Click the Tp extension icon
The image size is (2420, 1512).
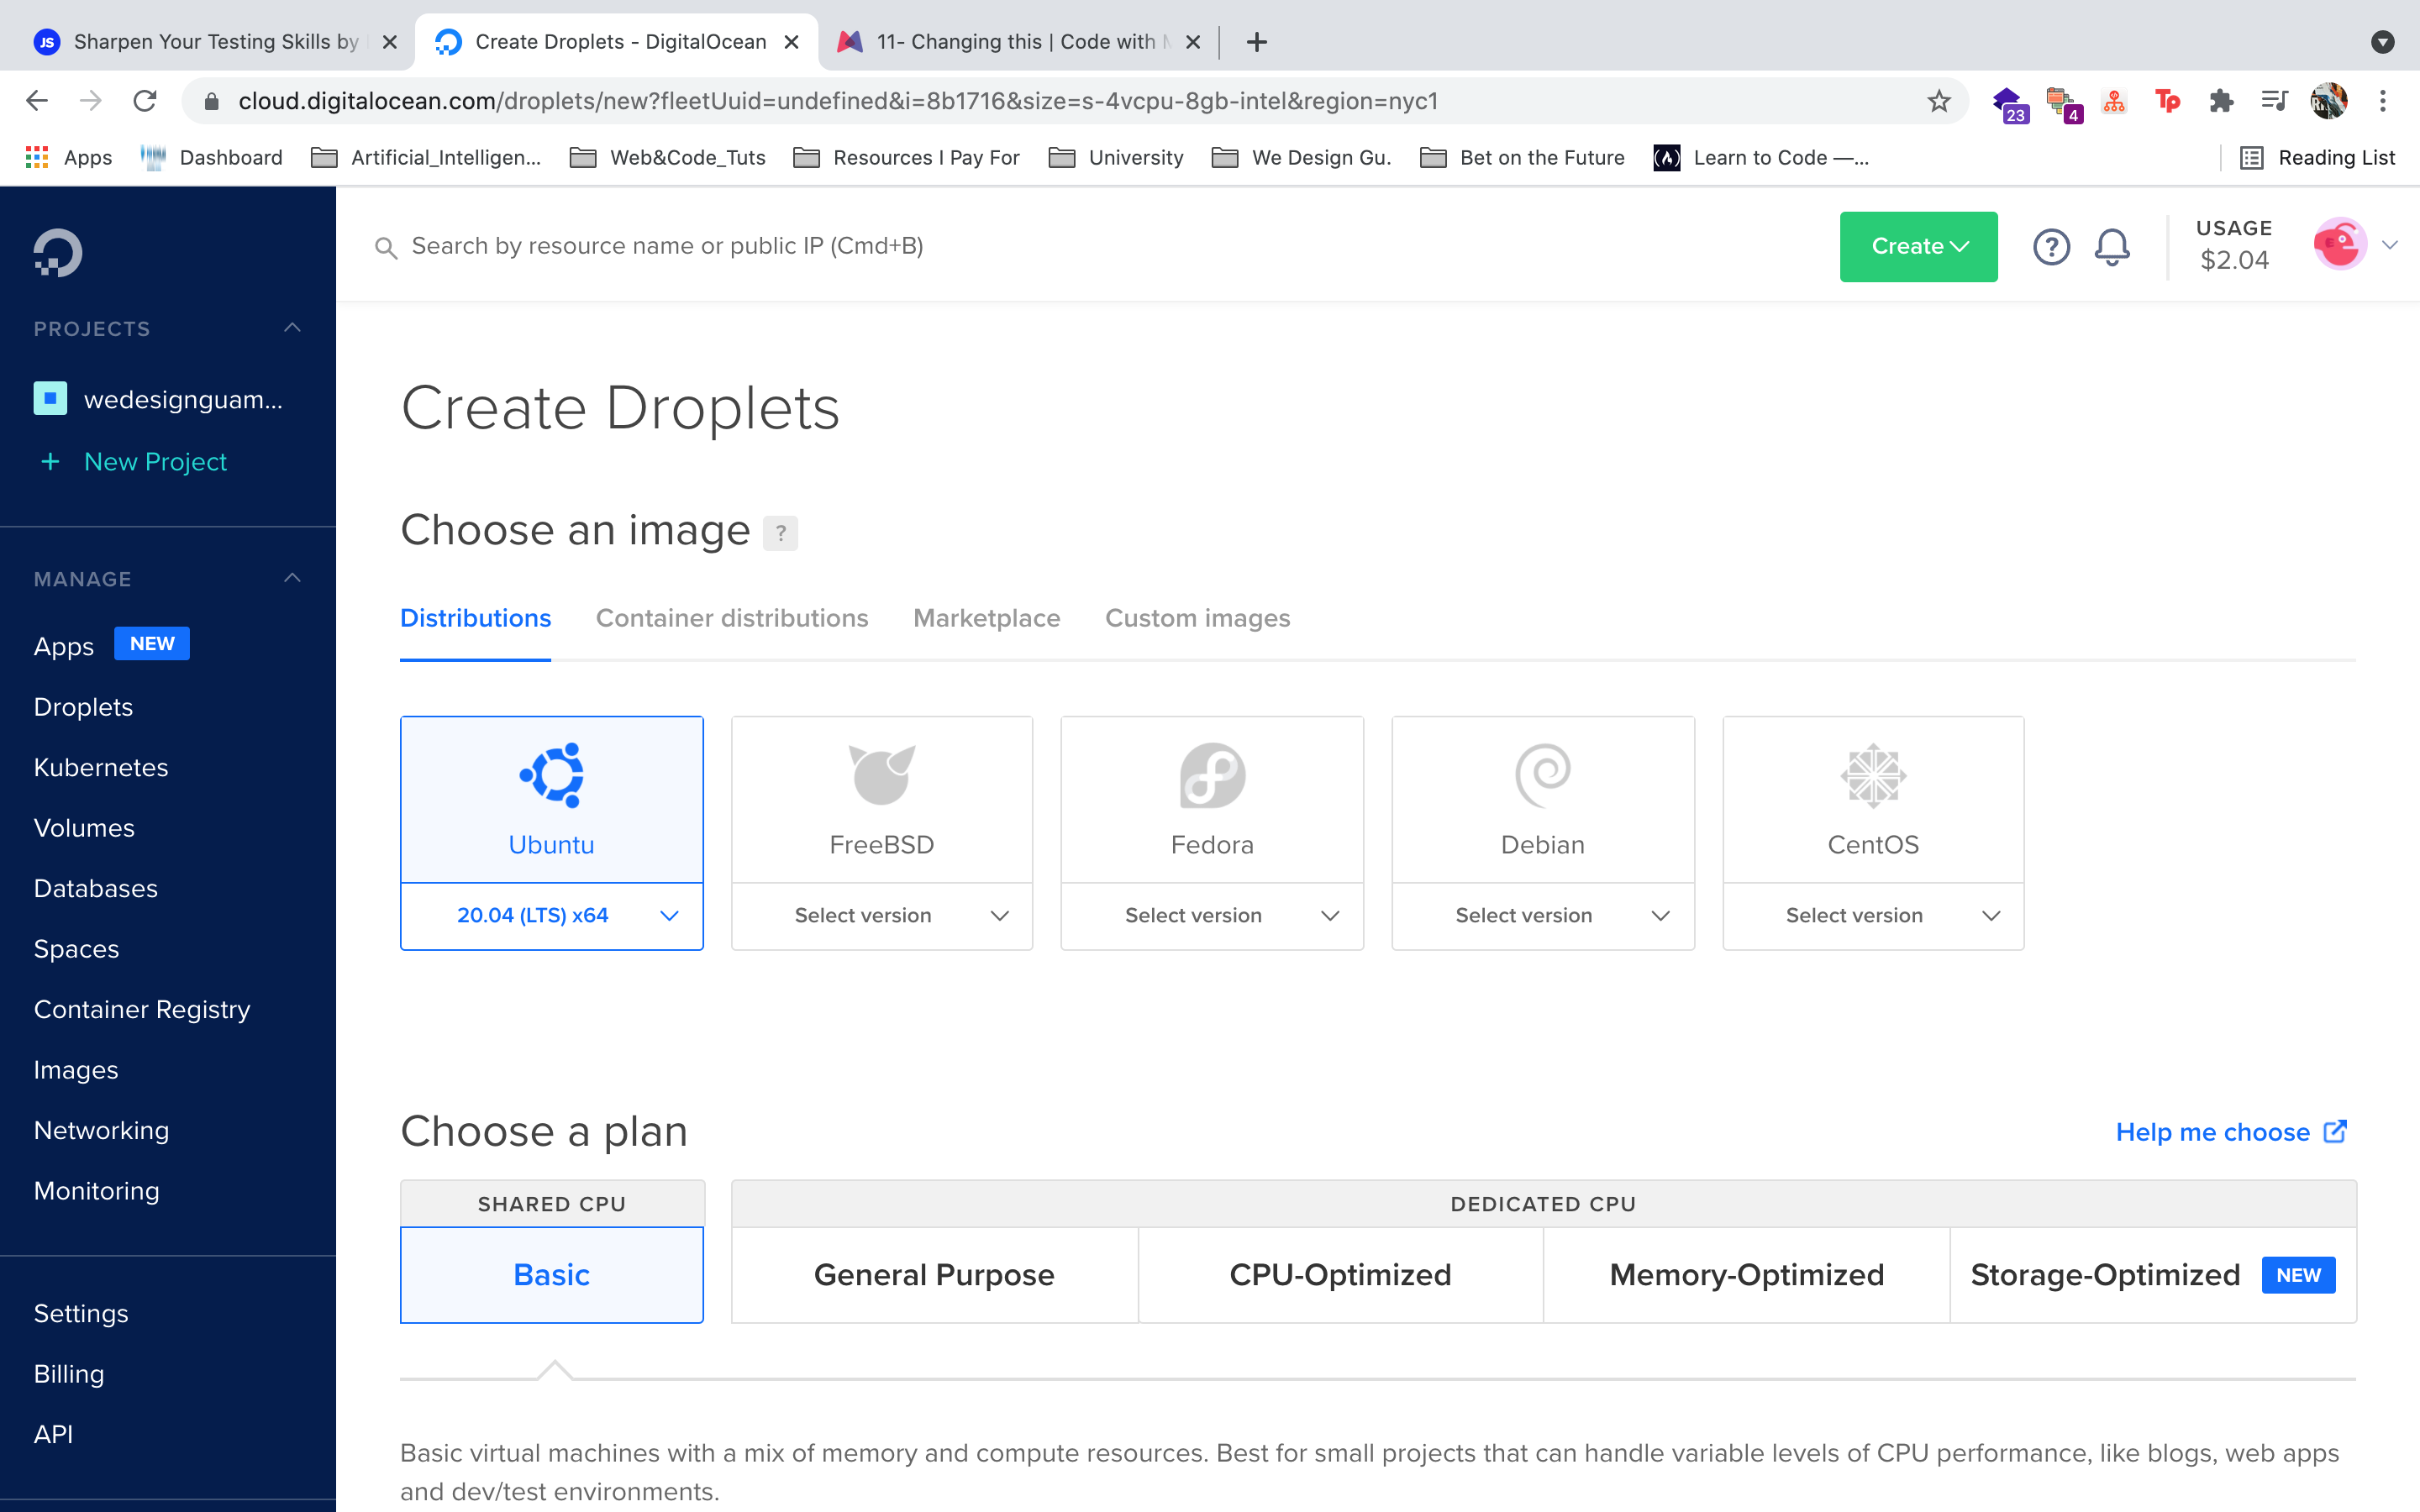tap(2167, 101)
